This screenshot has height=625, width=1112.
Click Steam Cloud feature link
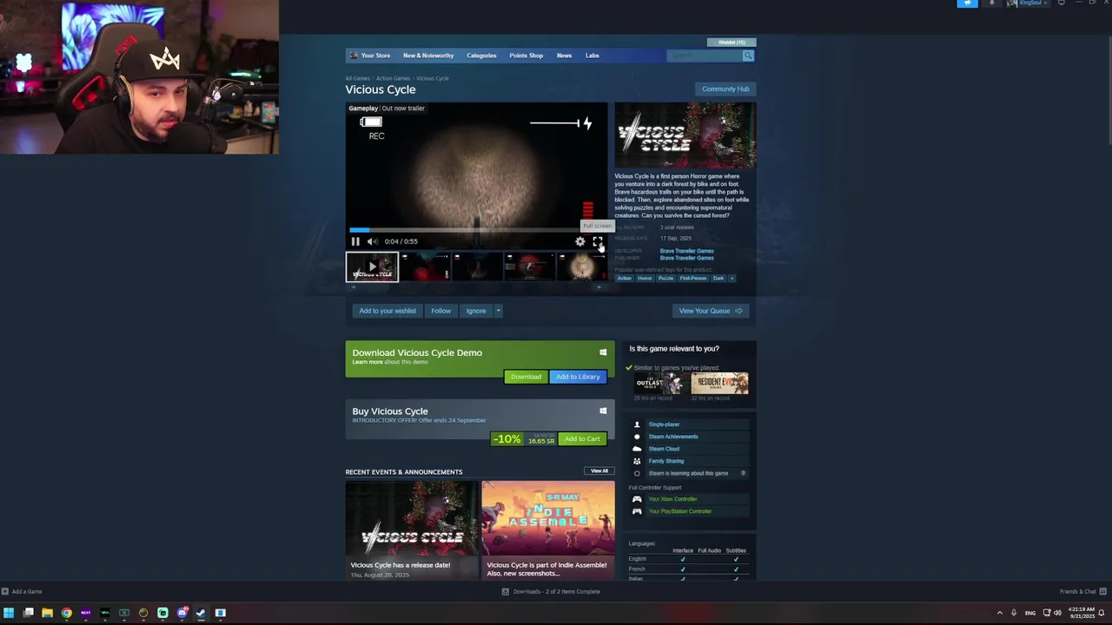[x=664, y=449]
